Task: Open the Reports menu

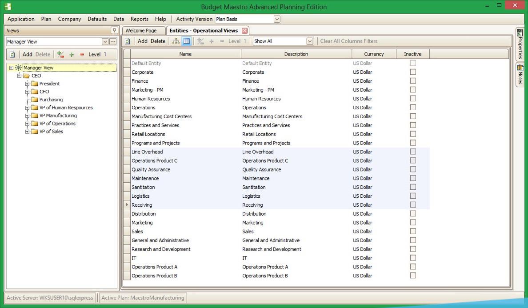Action: click(140, 19)
